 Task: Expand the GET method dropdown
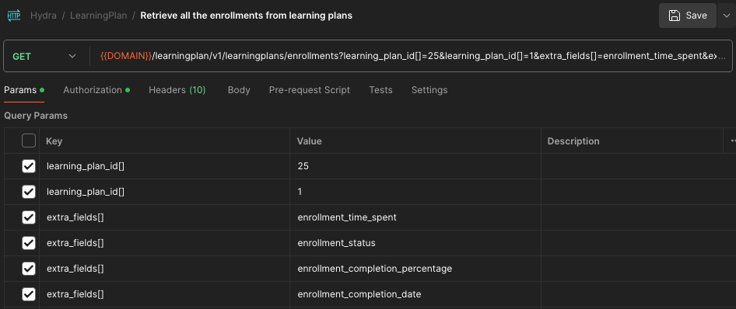tap(72, 56)
